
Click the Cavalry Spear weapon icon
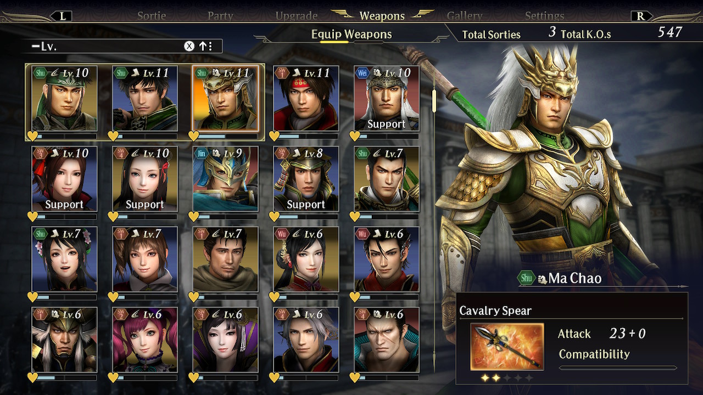click(507, 346)
